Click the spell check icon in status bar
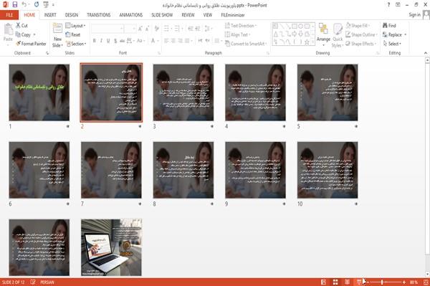The image size is (430, 286). click(33, 282)
